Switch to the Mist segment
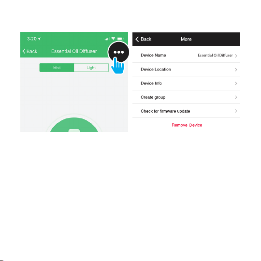This screenshot has width=261, height=261. 57,68
